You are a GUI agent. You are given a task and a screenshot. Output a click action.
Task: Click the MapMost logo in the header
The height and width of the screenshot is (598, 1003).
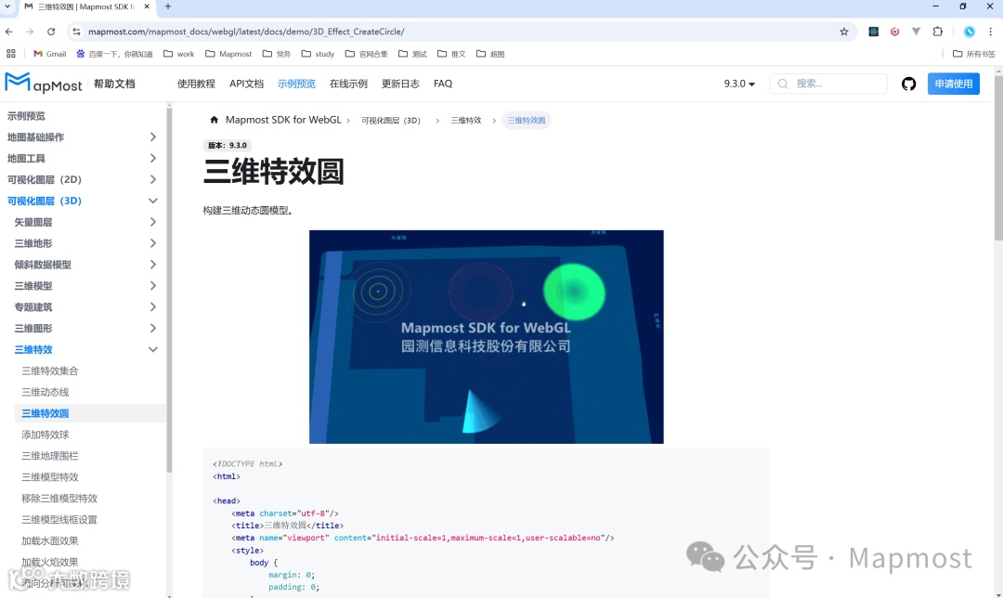click(x=44, y=84)
